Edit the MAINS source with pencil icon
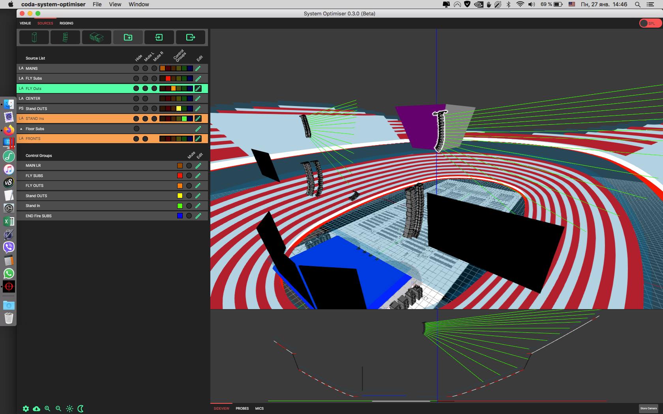This screenshot has width=663, height=414. click(x=198, y=69)
